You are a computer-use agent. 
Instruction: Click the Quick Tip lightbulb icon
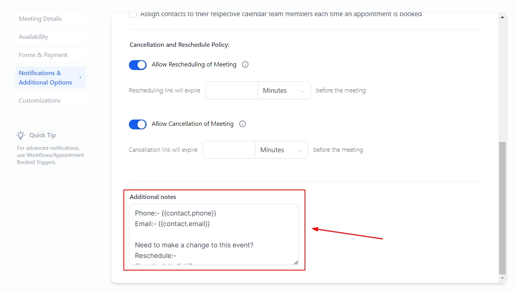(x=21, y=135)
